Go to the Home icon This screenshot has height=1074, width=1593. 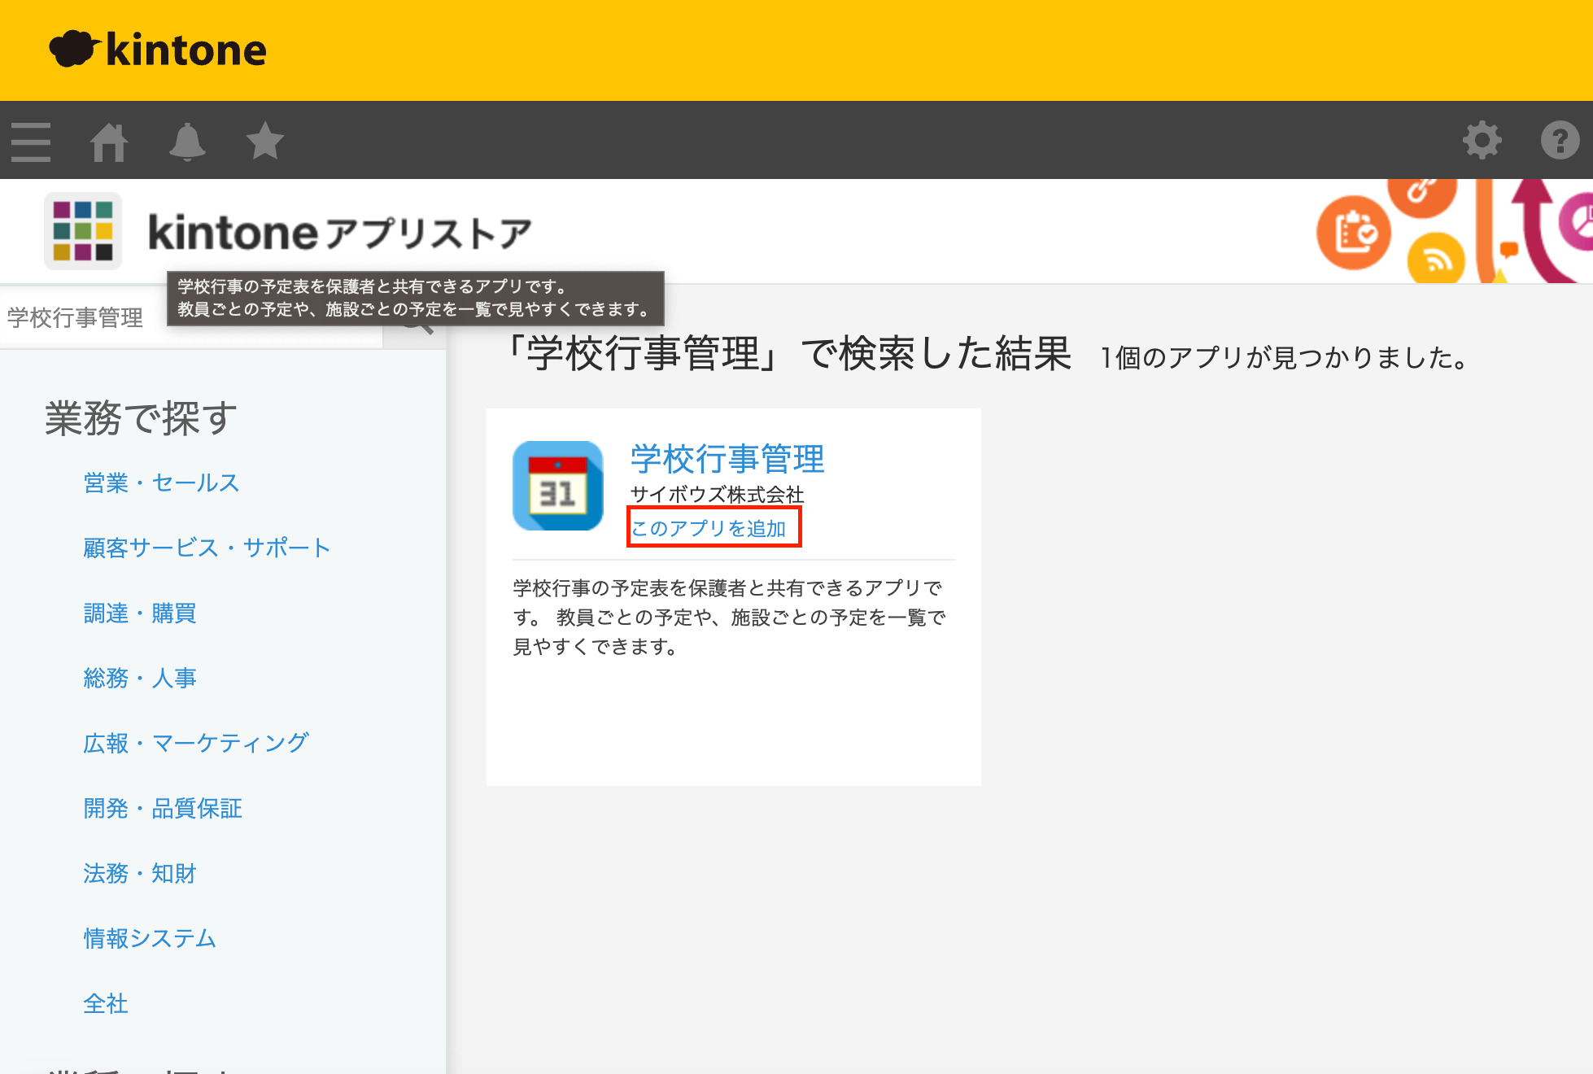pos(109,142)
